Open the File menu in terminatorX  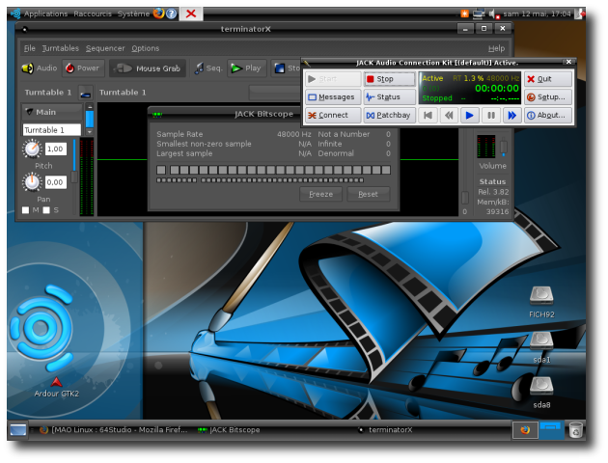tap(30, 48)
